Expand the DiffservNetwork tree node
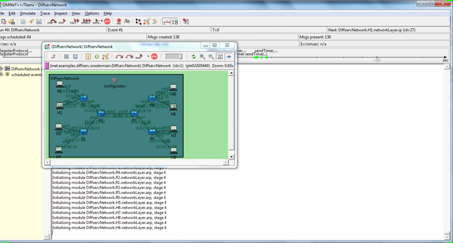 tap(2, 69)
